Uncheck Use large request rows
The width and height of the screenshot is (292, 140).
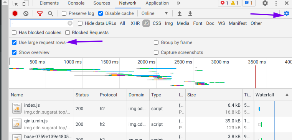[x=14, y=42]
